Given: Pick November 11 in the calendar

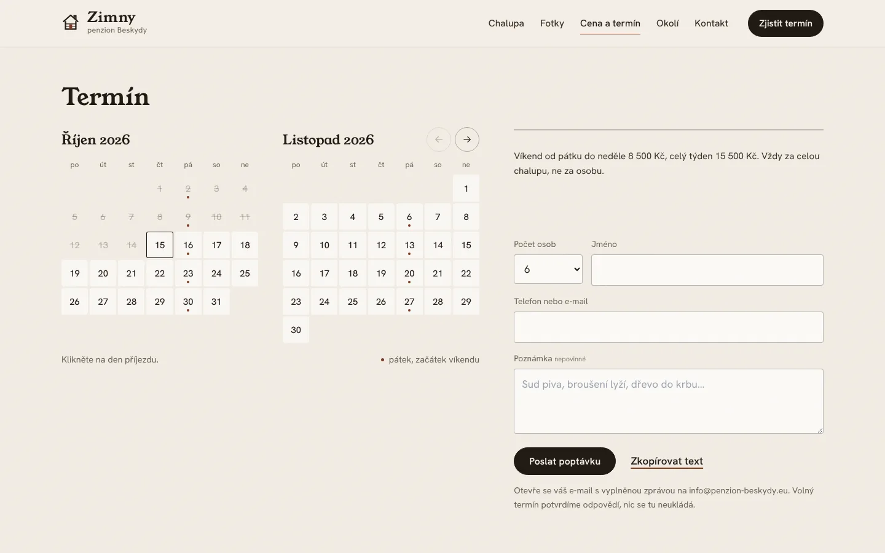Looking at the screenshot, I should click(x=353, y=245).
